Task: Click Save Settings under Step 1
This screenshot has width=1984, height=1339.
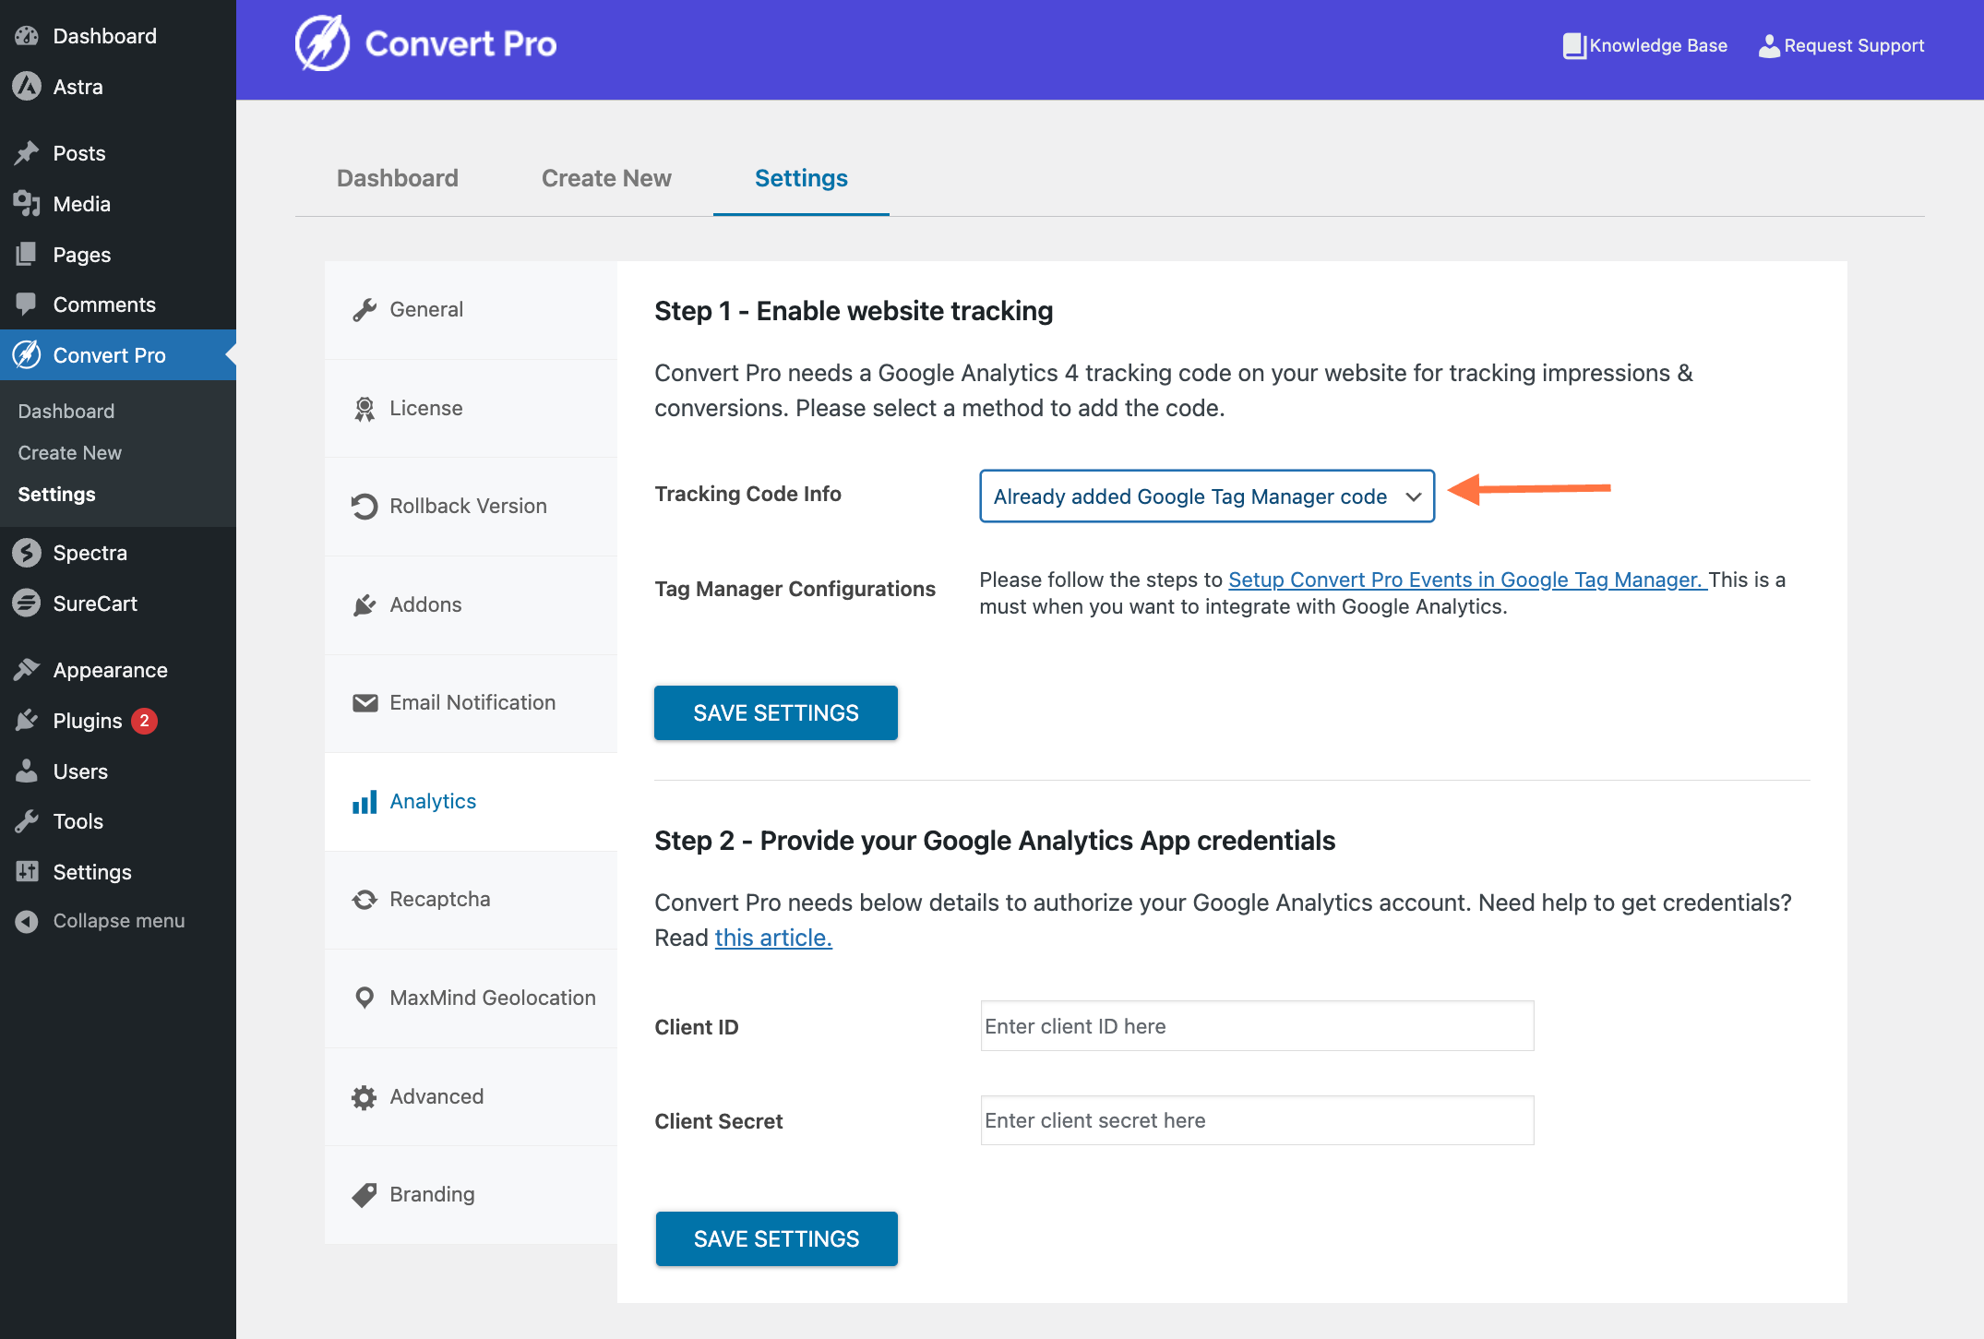Action: pyautogui.click(x=776, y=712)
